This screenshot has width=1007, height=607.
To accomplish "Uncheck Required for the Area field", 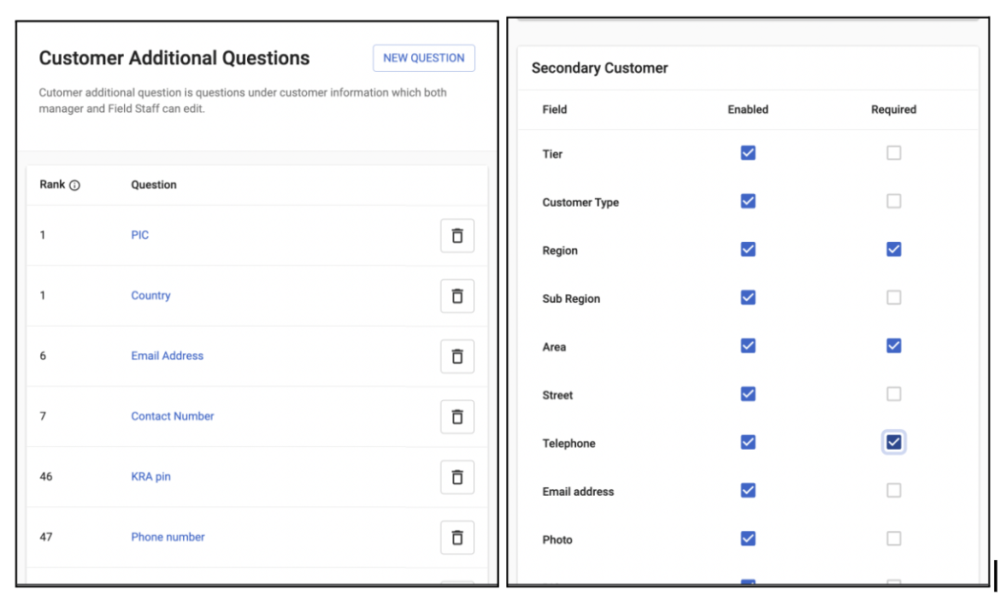I will tap(893, 346).
